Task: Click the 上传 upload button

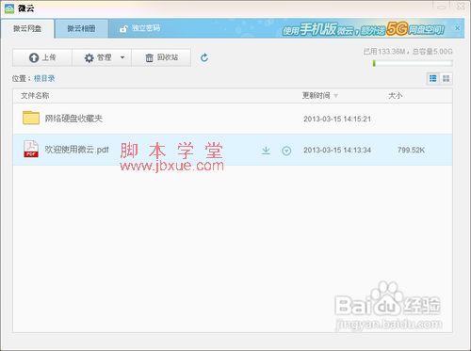Action: pos(42,57)
